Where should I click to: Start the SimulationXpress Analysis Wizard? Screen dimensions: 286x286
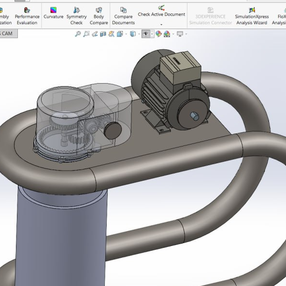coord(252,16)
